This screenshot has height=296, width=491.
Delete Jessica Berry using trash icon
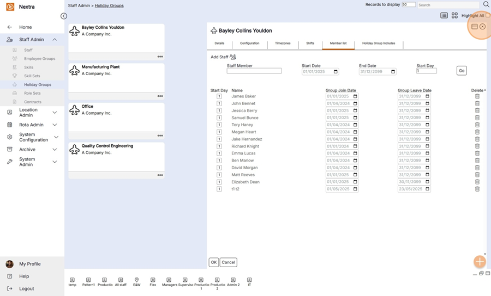(477, 110)
